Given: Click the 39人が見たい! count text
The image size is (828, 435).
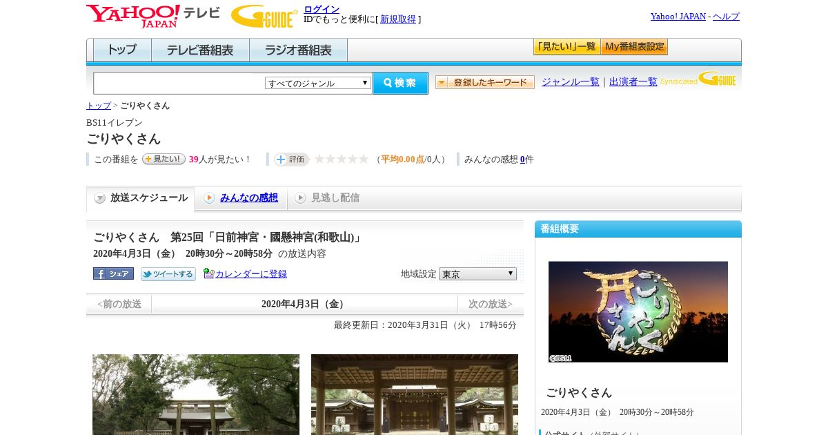Looking at the screenshot, I should 220,159.
